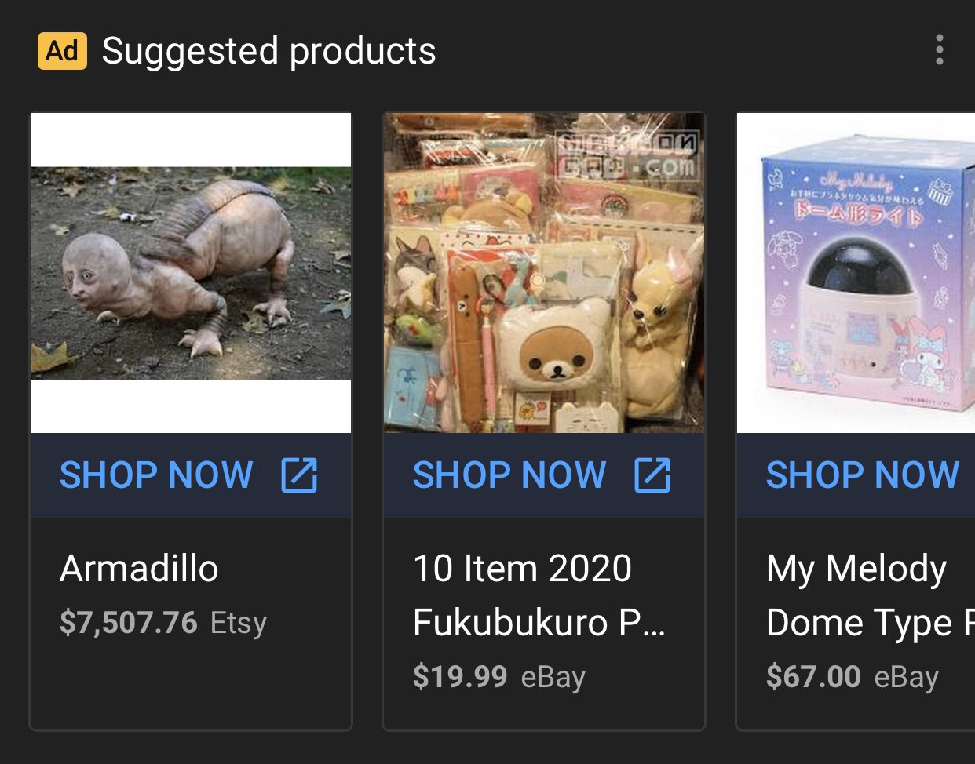
Task: Click the eBay label under My Melody
Action: 907,677
